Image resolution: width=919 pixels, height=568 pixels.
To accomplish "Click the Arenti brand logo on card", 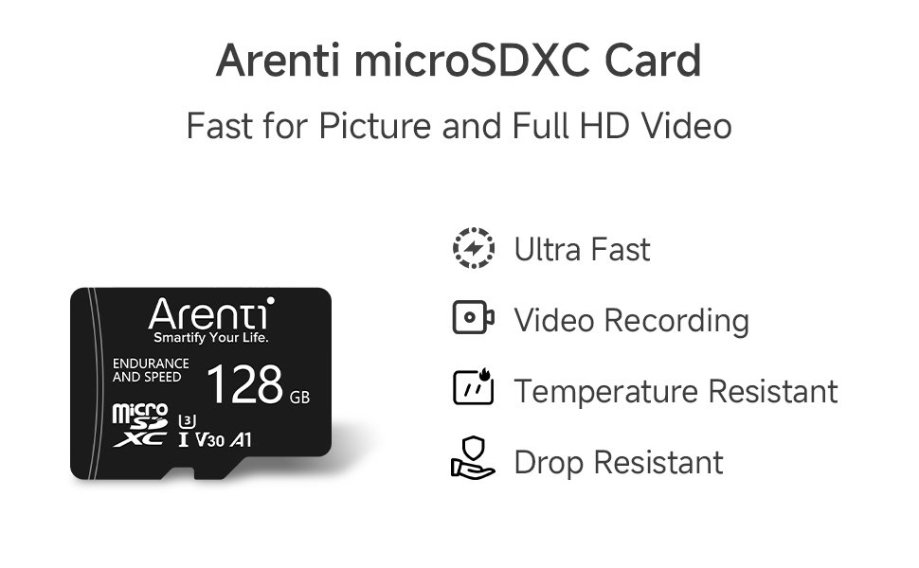I will point(211,314).
